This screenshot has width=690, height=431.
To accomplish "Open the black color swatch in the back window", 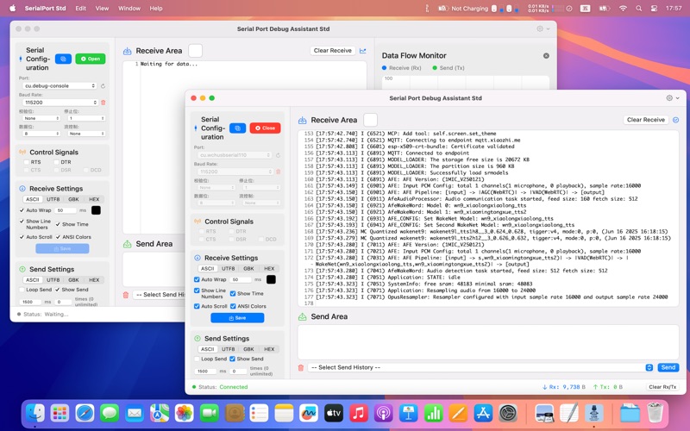I will [96, 210].
